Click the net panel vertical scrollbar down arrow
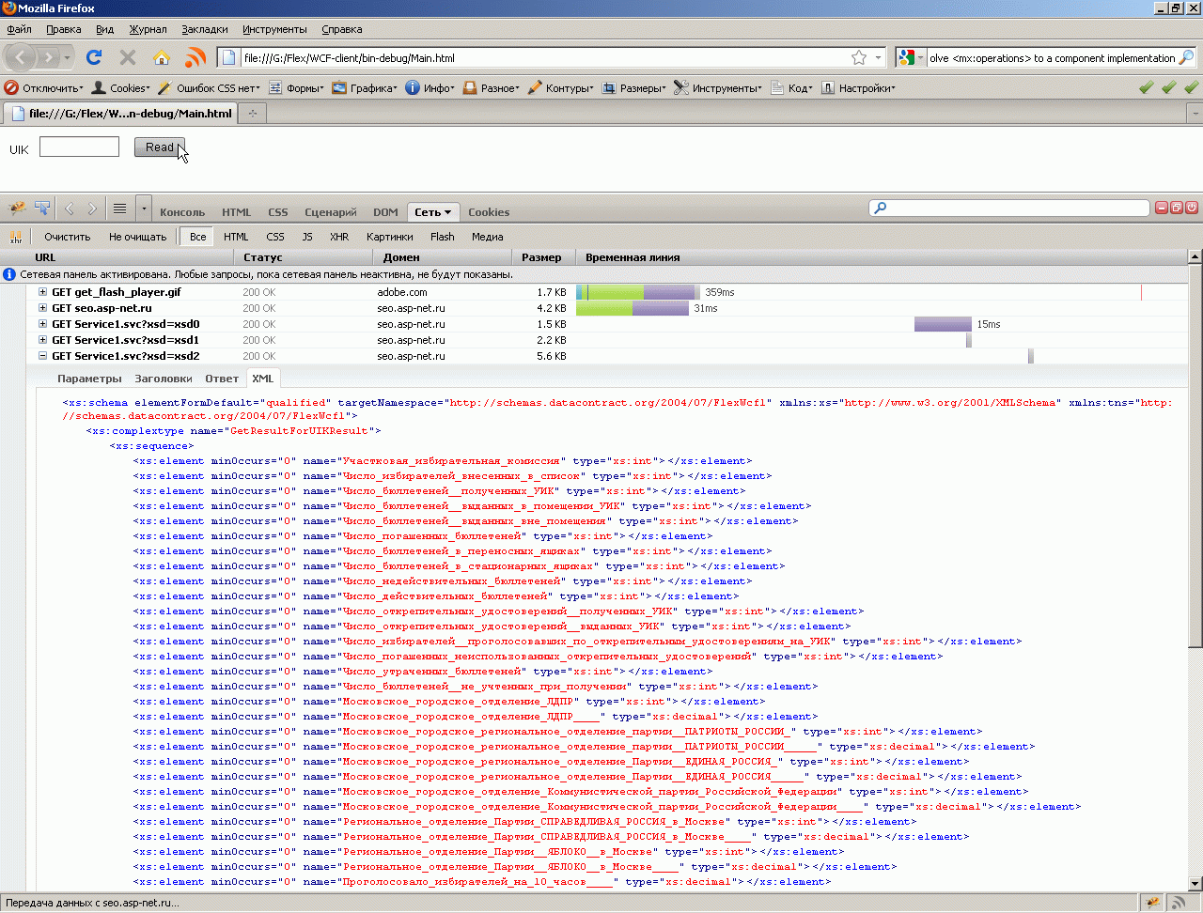 1195,883
